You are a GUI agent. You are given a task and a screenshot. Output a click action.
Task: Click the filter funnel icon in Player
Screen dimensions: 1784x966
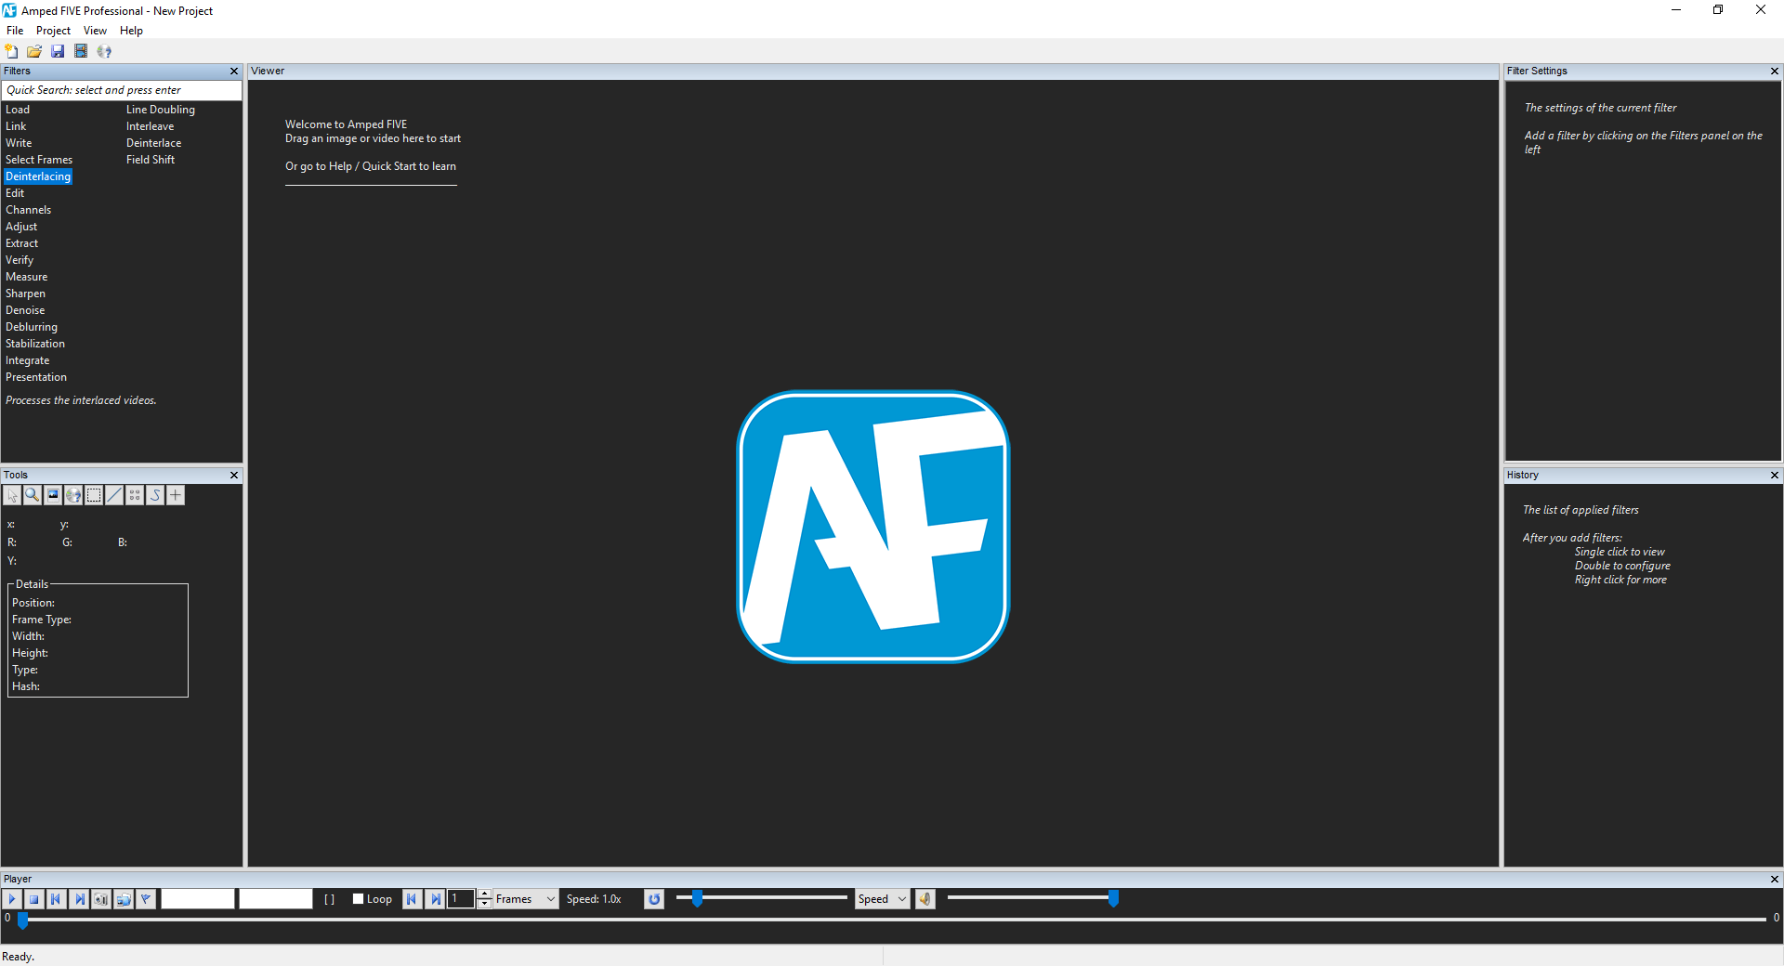tap(146, 899)
